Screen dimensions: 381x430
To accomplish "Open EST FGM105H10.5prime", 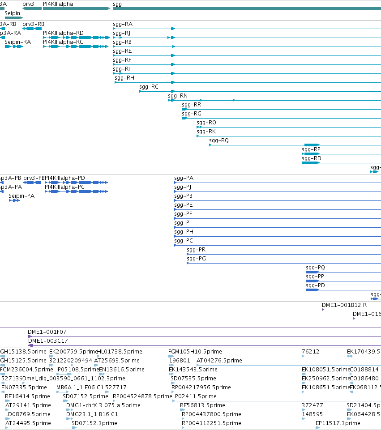I will pyautogui.click(x=195, y=352).
